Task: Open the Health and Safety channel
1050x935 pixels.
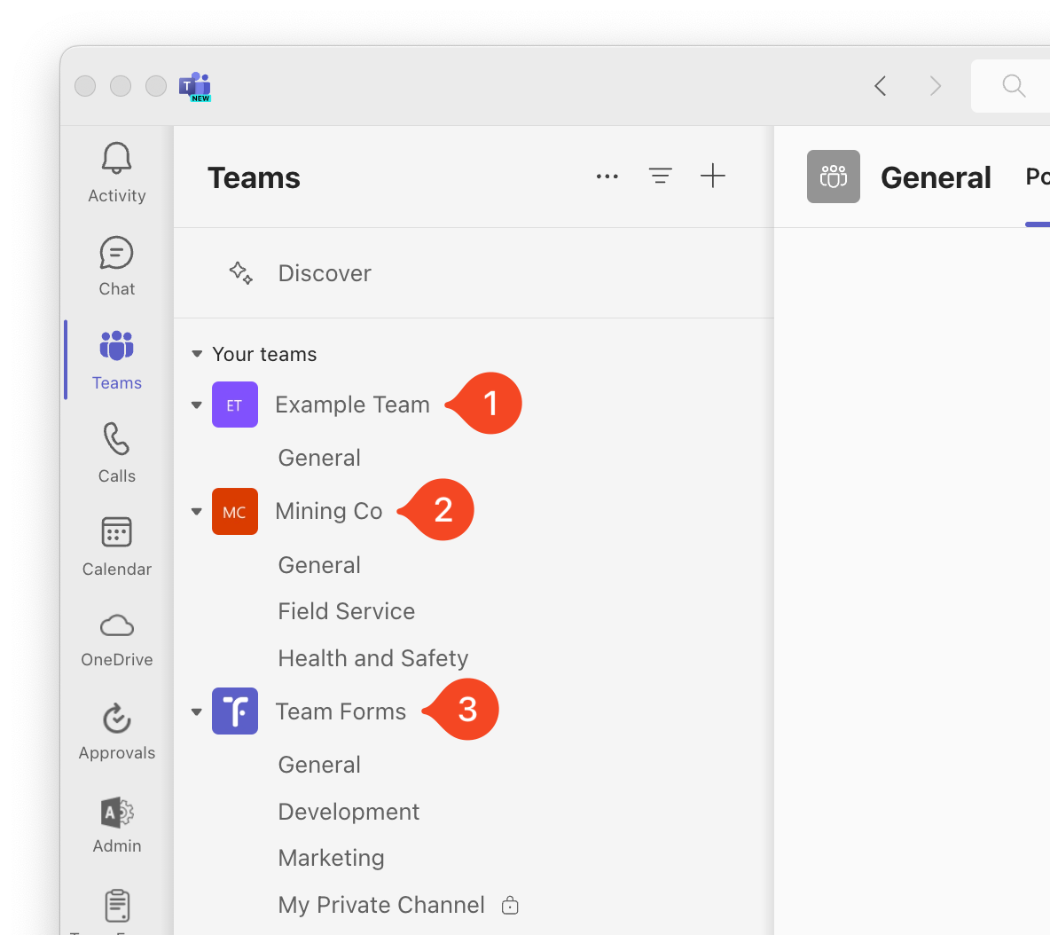Action: [373, 658]
